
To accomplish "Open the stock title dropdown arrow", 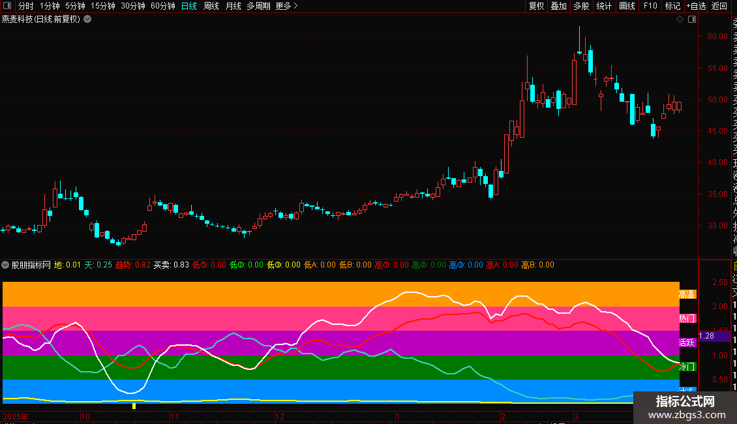I will 87,20.
